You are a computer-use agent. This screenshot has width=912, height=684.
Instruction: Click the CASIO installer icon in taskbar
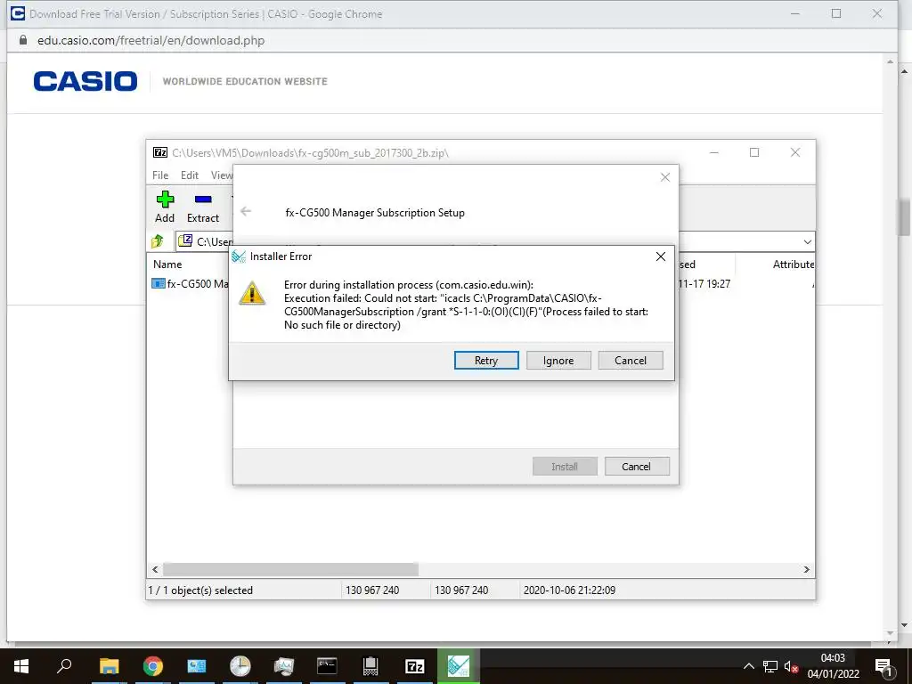tap(459, 665)
